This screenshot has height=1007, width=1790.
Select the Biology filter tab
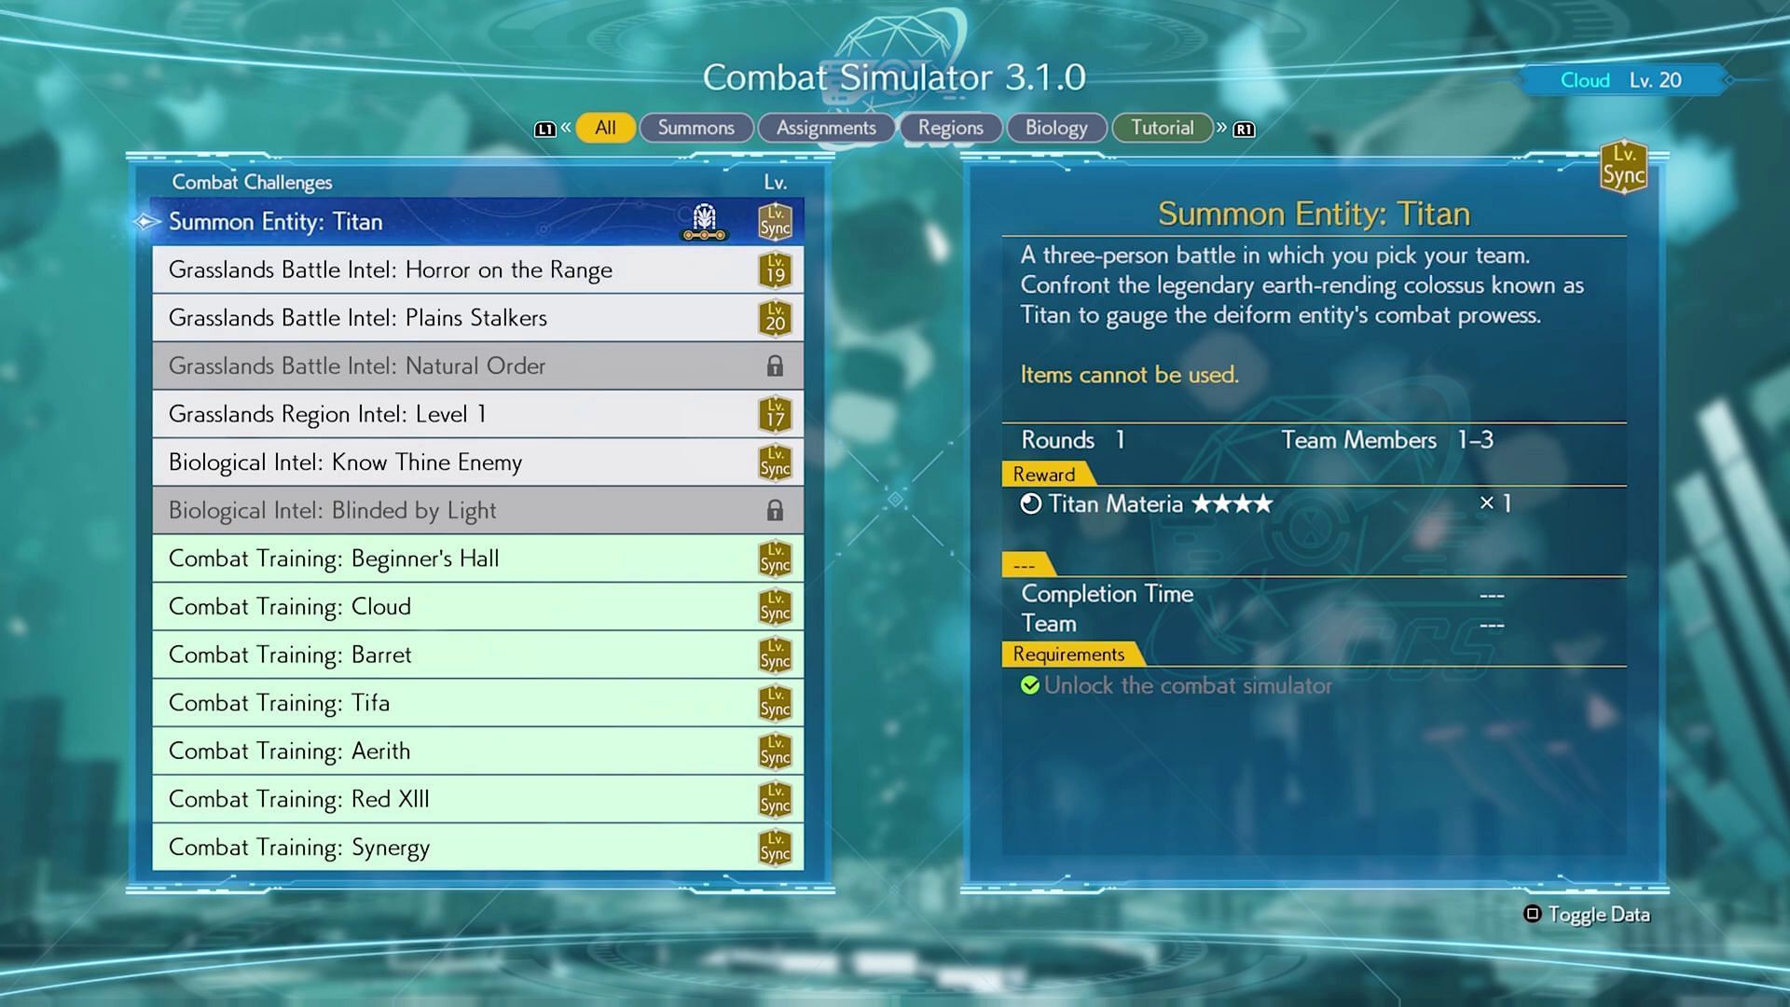click(x=1054, y=127)
